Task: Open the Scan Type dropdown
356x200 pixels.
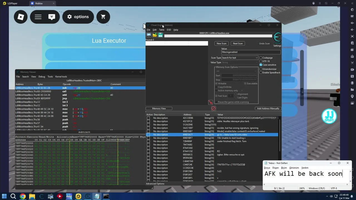Action: (x=240, y=58)
